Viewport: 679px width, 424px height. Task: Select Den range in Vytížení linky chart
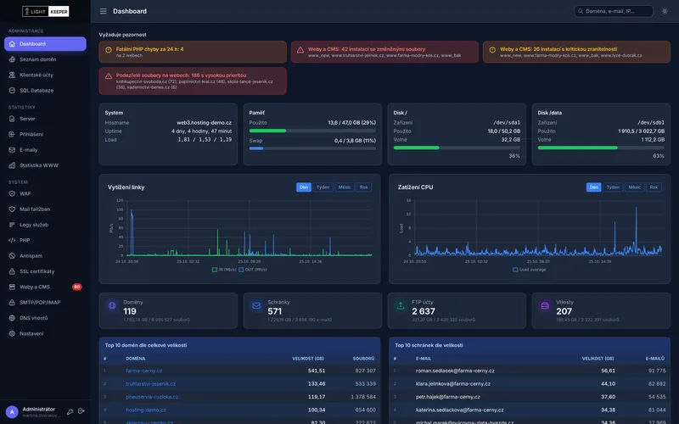pyautogui.click(x=304, y=187)
